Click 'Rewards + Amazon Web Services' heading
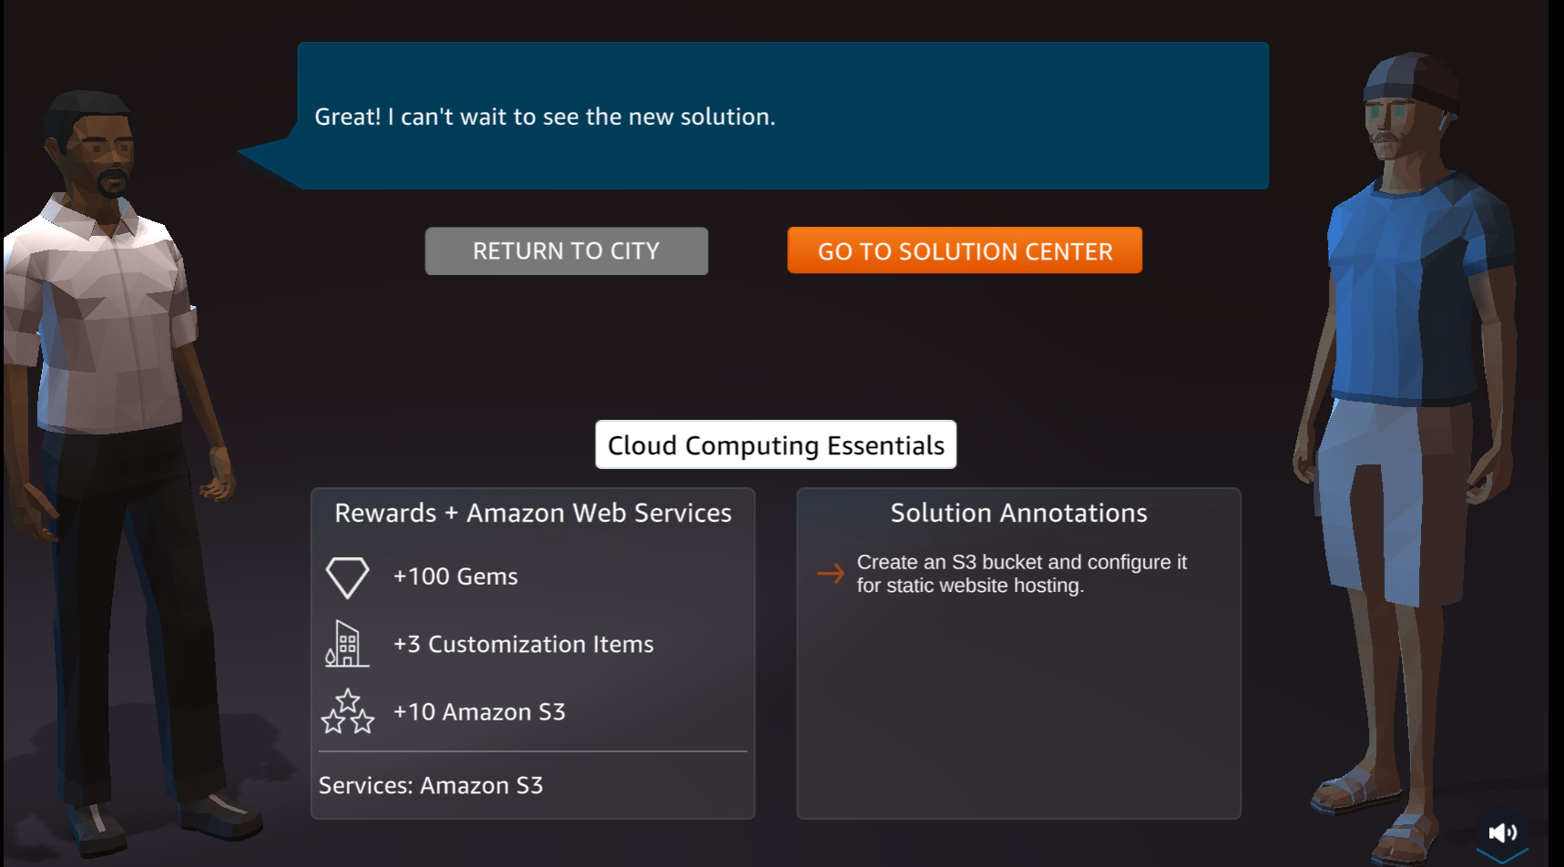Screen dimensions: 1564x867 coord(533,513)
